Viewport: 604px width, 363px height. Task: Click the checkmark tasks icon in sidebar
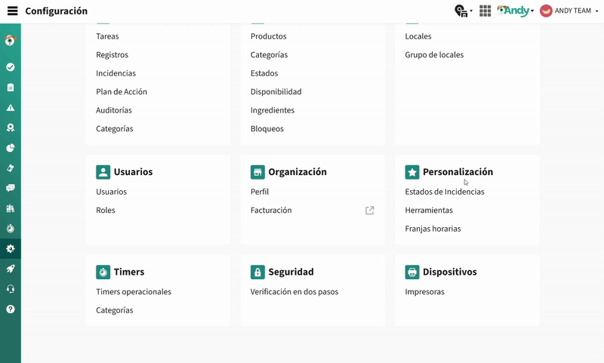click(11, 67)
